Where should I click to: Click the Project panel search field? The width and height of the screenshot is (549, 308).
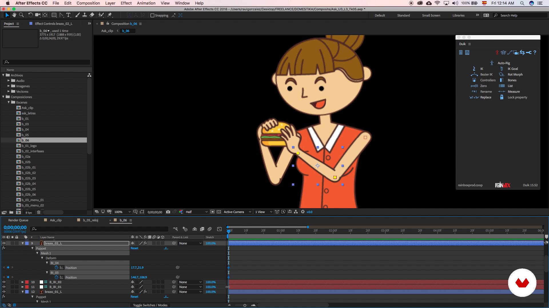(x=46, y=62)
